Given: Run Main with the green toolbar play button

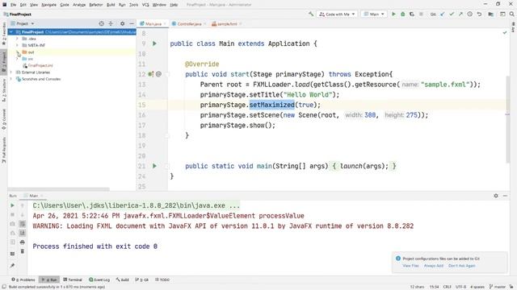Looking at the screenshot, I should coord(393,14).
